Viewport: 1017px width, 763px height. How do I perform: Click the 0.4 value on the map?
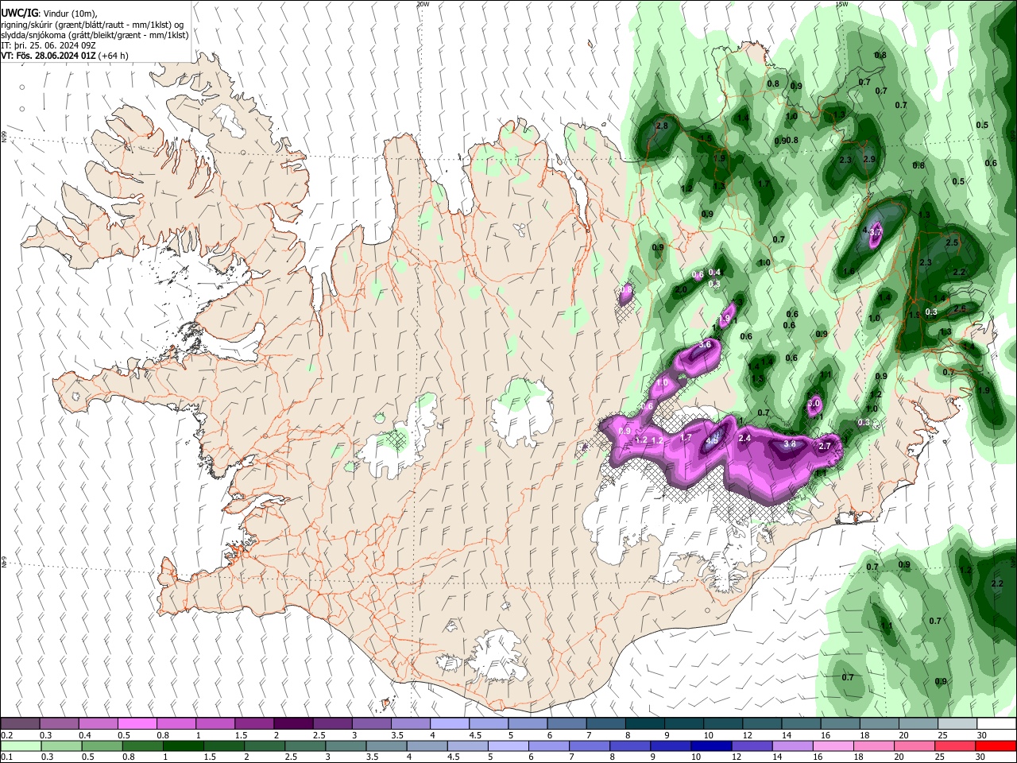pyautogui.click(x=714, y=273)
